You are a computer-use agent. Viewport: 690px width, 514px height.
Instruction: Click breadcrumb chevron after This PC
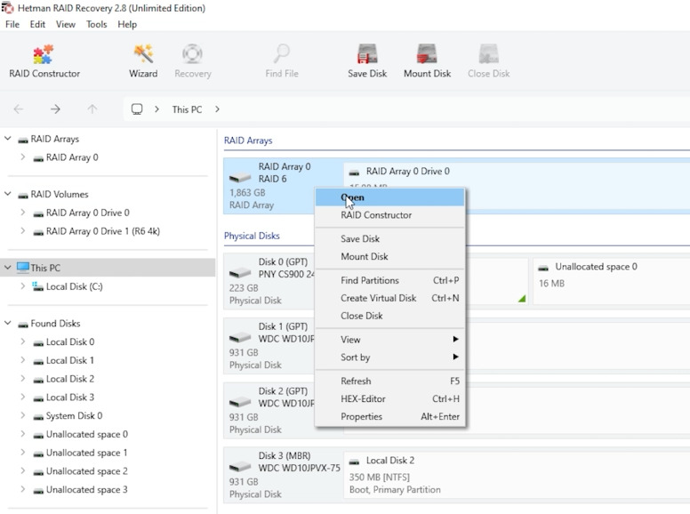click(x=217, y=109)
